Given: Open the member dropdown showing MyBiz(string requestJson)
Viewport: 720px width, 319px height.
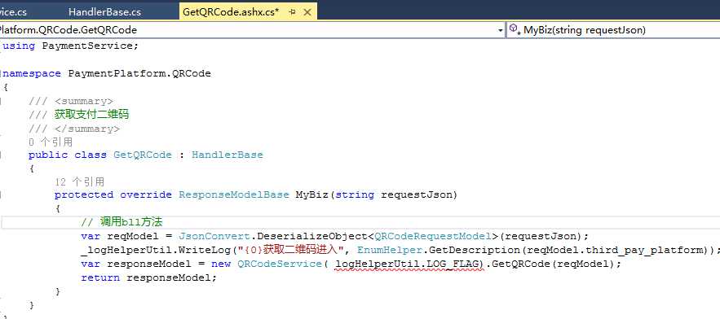Looking at the screenshot, I should click(613, 30).
